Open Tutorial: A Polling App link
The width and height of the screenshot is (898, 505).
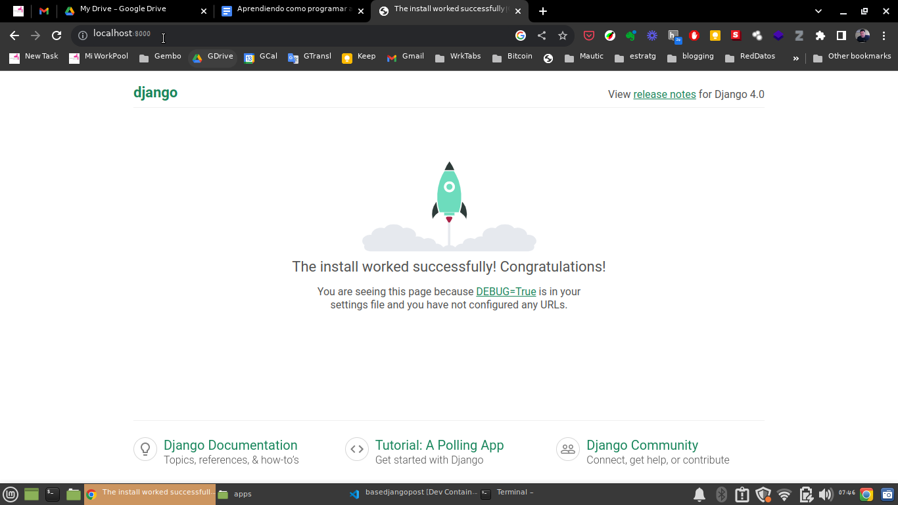pyautogui.click(x=439, y=445)
